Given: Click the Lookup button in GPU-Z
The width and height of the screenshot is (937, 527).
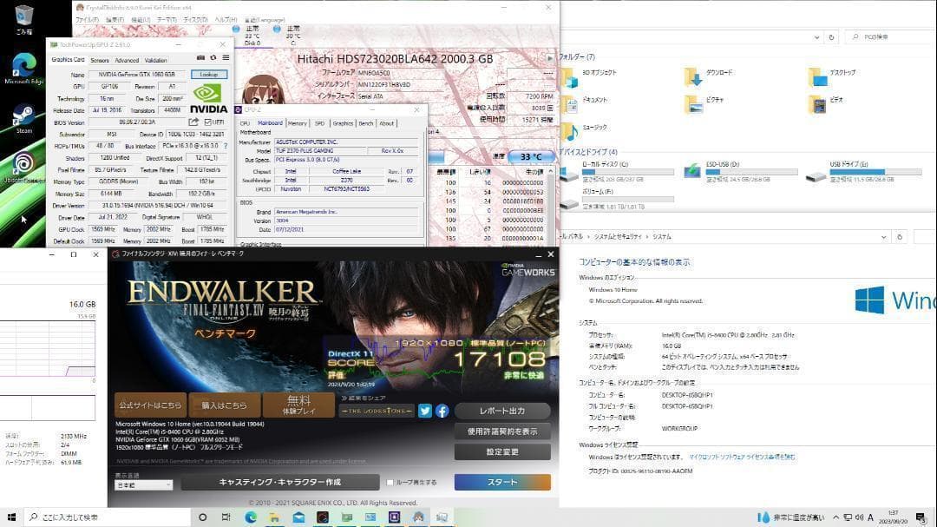Looking at the screenshot, I should [211, 74].
